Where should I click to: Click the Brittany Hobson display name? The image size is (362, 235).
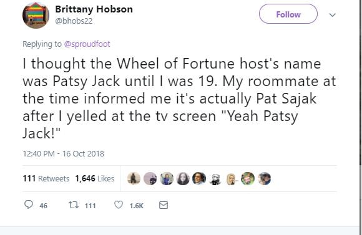pos(94,9)
